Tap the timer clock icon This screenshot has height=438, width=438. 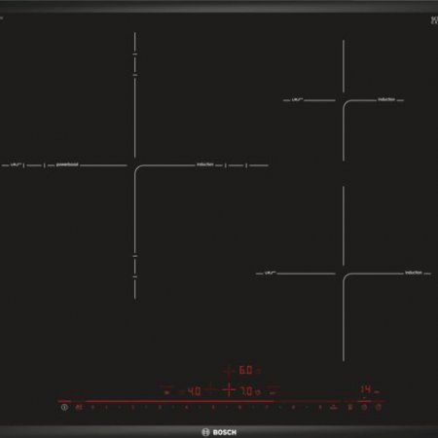(364, 408)
